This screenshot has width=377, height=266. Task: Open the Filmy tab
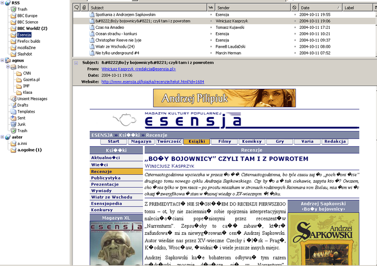pos(224,141)
